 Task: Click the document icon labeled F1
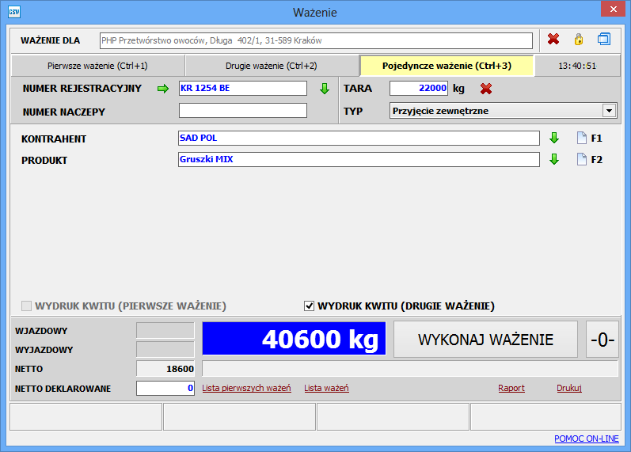click(x=582, y=139)
